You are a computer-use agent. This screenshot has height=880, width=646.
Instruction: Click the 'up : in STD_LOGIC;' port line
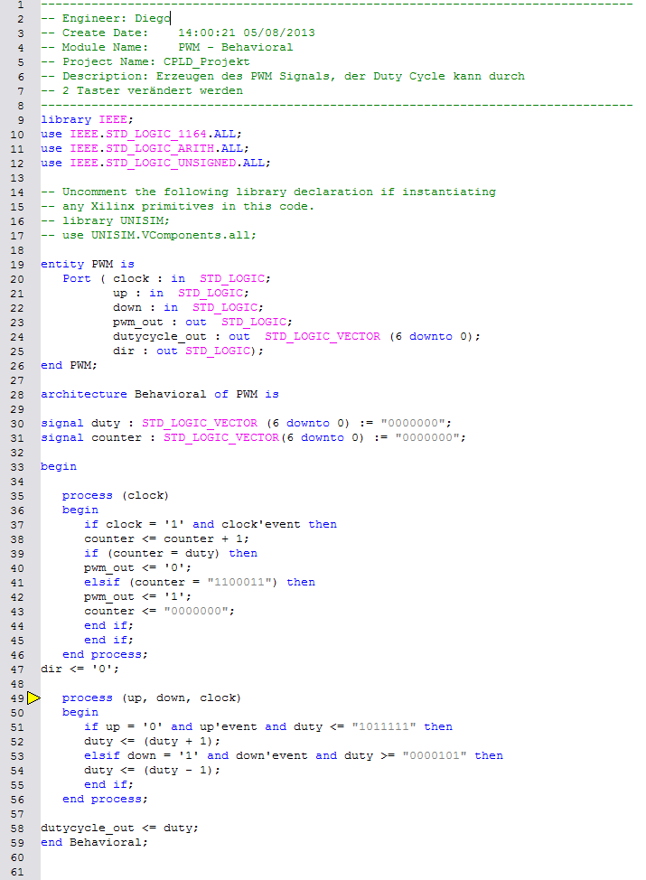click(x=181, y=293)
